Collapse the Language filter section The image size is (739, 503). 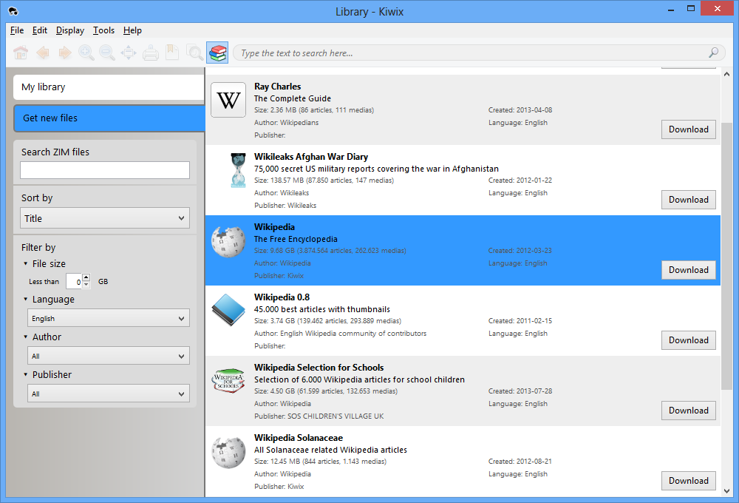(25, 299)
